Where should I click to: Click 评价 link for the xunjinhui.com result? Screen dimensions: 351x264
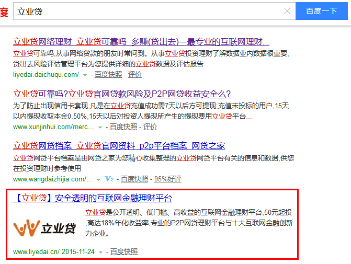click(x=150, y=127)
